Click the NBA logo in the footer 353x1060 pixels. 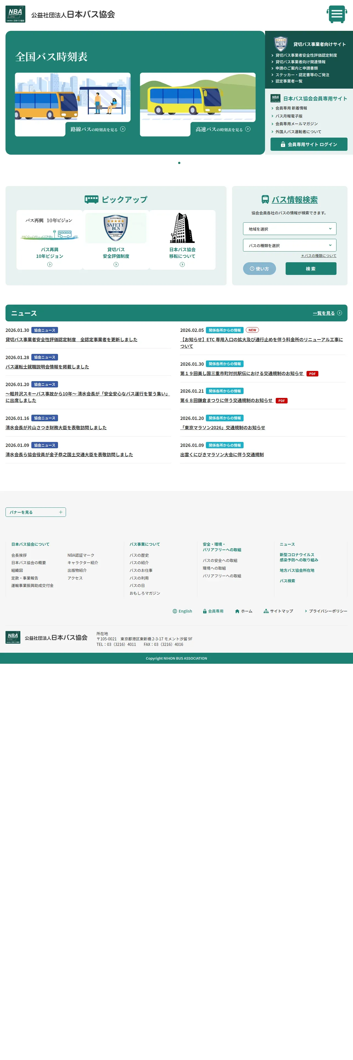coord(13,637)
